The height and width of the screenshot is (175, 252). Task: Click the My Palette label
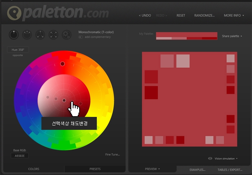point(146,34)
